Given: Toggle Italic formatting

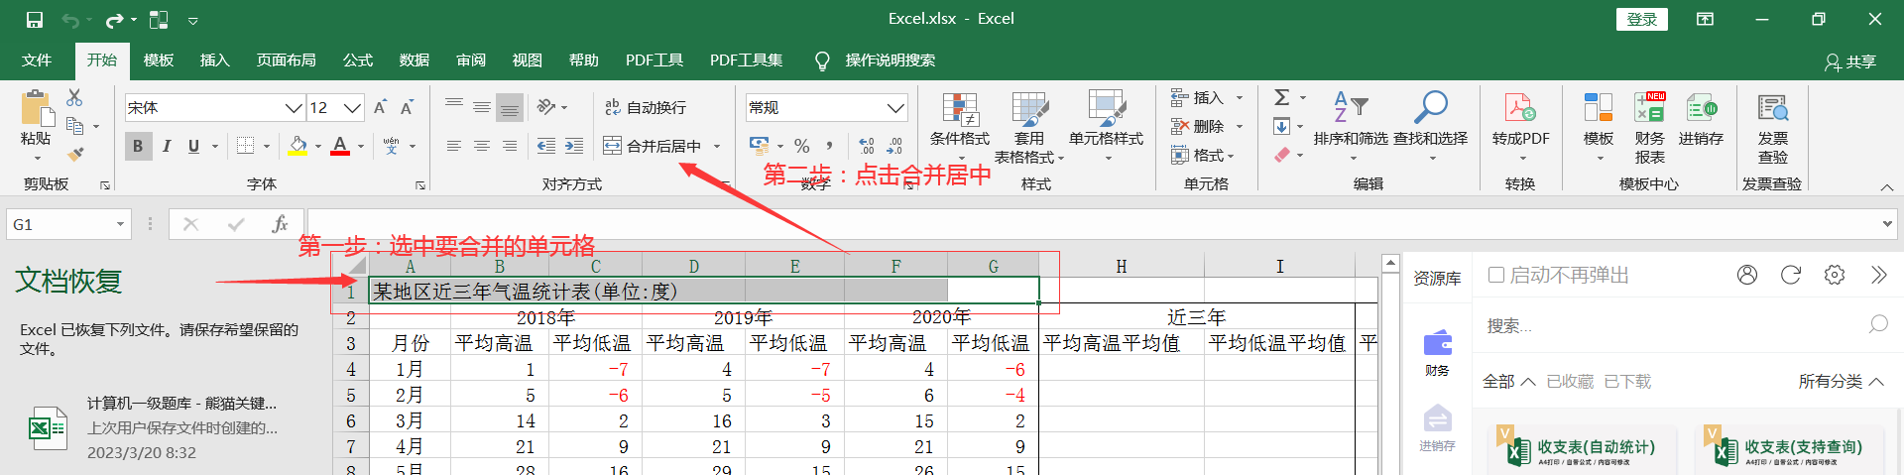Looking at the screenshot, I should tap(166, 146).
